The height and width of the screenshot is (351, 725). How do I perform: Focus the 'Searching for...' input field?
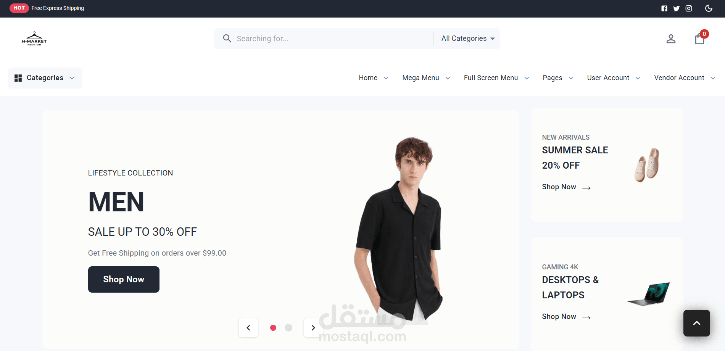pyautogui.click(x=332, y=39)
